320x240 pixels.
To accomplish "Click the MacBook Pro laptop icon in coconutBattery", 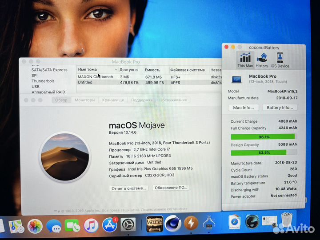I will [x=236, y=79].
